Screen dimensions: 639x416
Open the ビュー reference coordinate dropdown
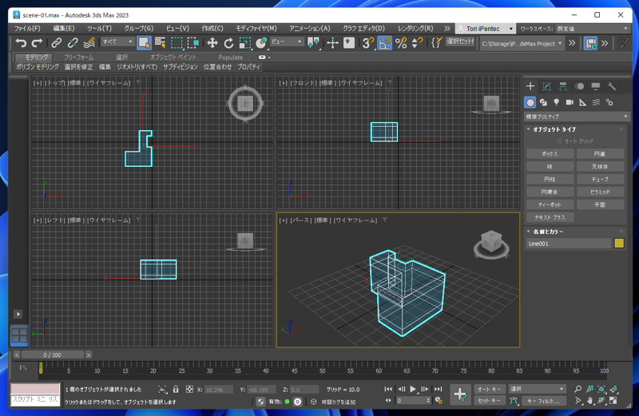(x=287, y=42)
